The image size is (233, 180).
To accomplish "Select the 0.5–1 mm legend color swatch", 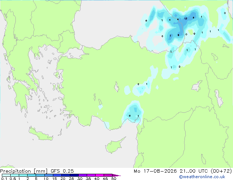I will pyautogui.click(x=15, y=175).
